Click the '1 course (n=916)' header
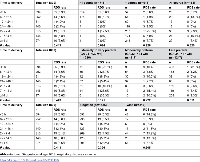 coord(137,3)
